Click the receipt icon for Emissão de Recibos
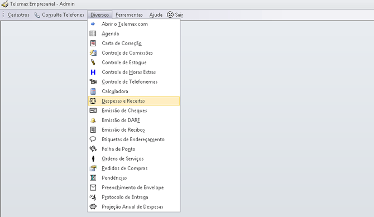Viewport: 374px width, 217px height. [93, 130]
